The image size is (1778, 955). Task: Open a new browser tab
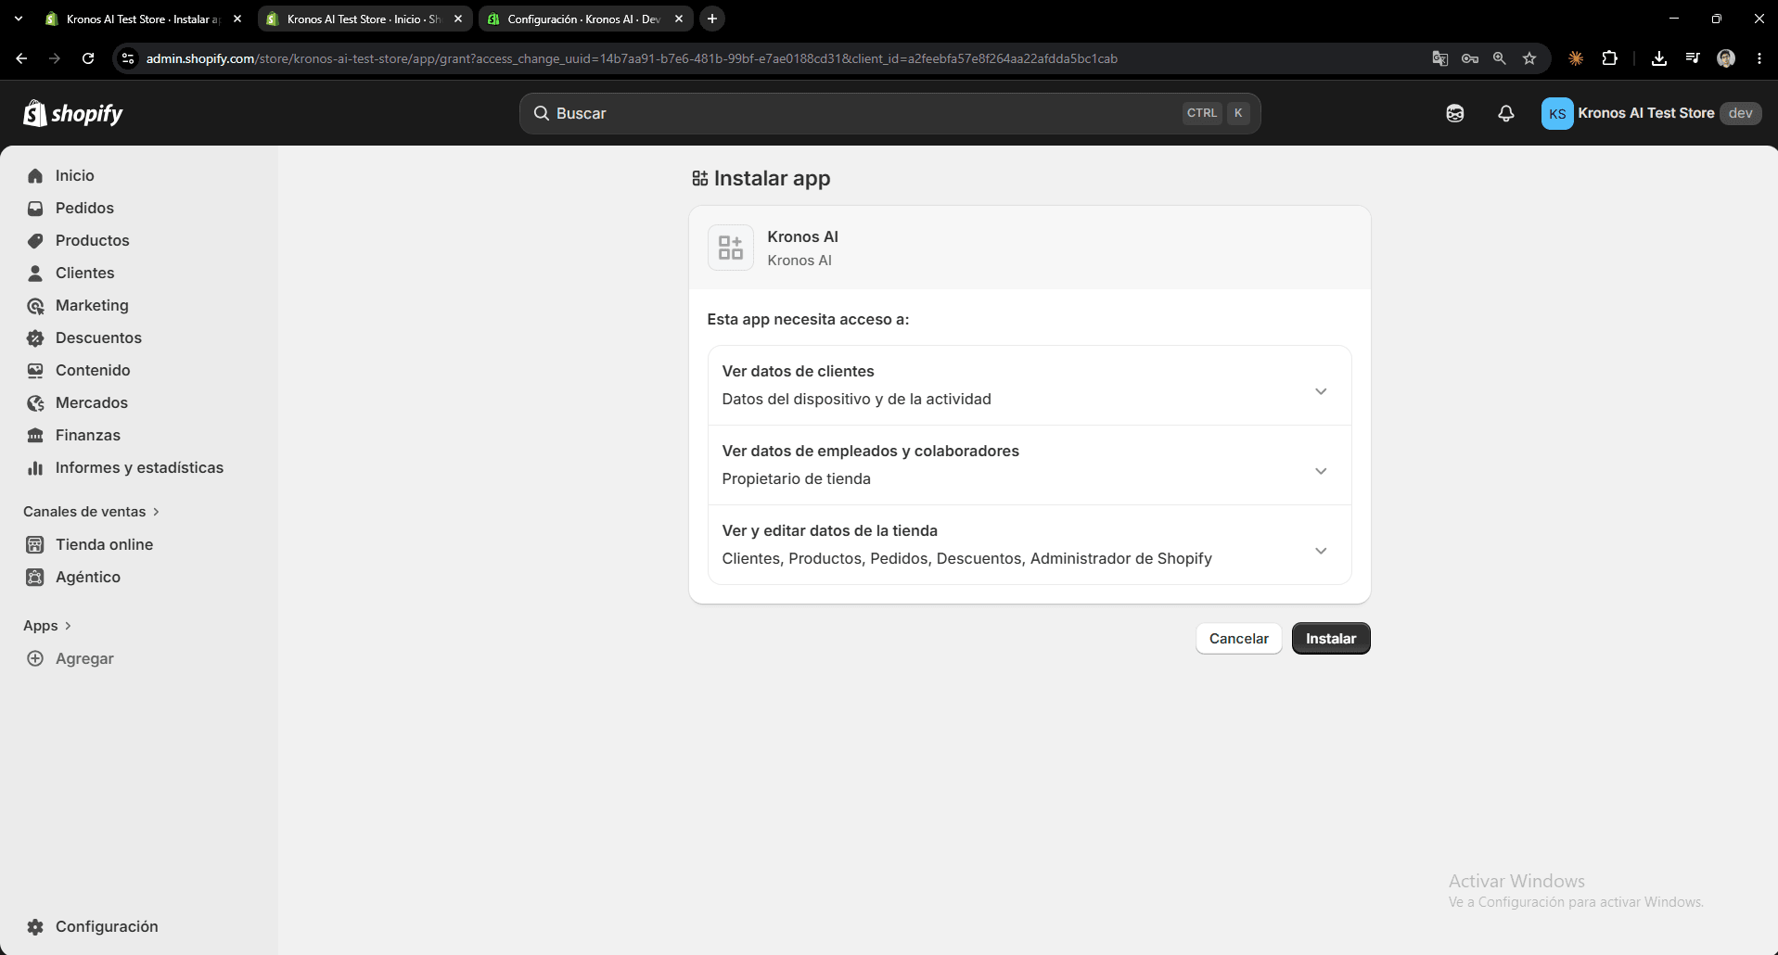pos(712,19)
